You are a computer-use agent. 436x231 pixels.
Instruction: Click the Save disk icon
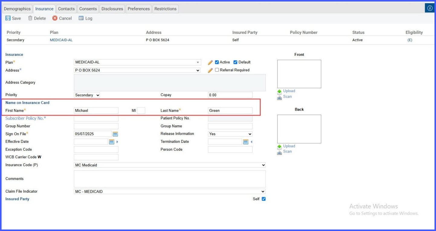[8, 18]
